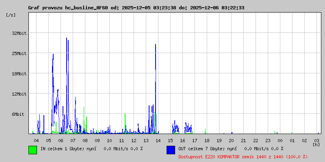Click the 25Mbit y-axis label
This screenshot has height=162, width=325.
pos(19,53)
